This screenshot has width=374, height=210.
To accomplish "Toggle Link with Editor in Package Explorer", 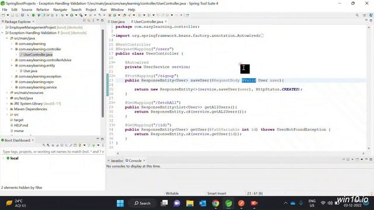I will [x=89, y=21].
